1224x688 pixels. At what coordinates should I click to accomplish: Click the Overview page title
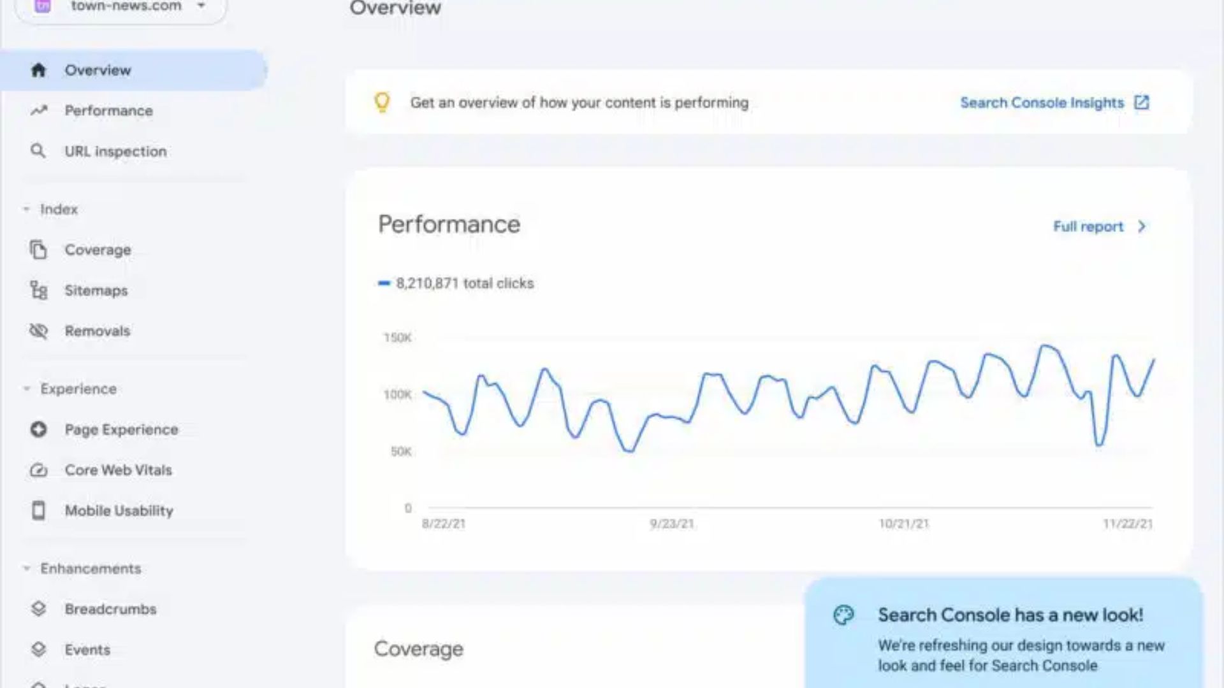pos(395,8)
